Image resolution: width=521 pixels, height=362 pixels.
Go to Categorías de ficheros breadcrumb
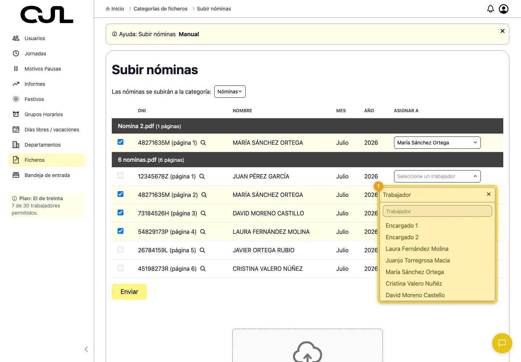click(x=161, y=9)
